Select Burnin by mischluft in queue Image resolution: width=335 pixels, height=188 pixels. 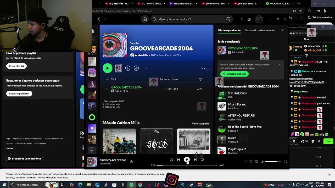250,140
